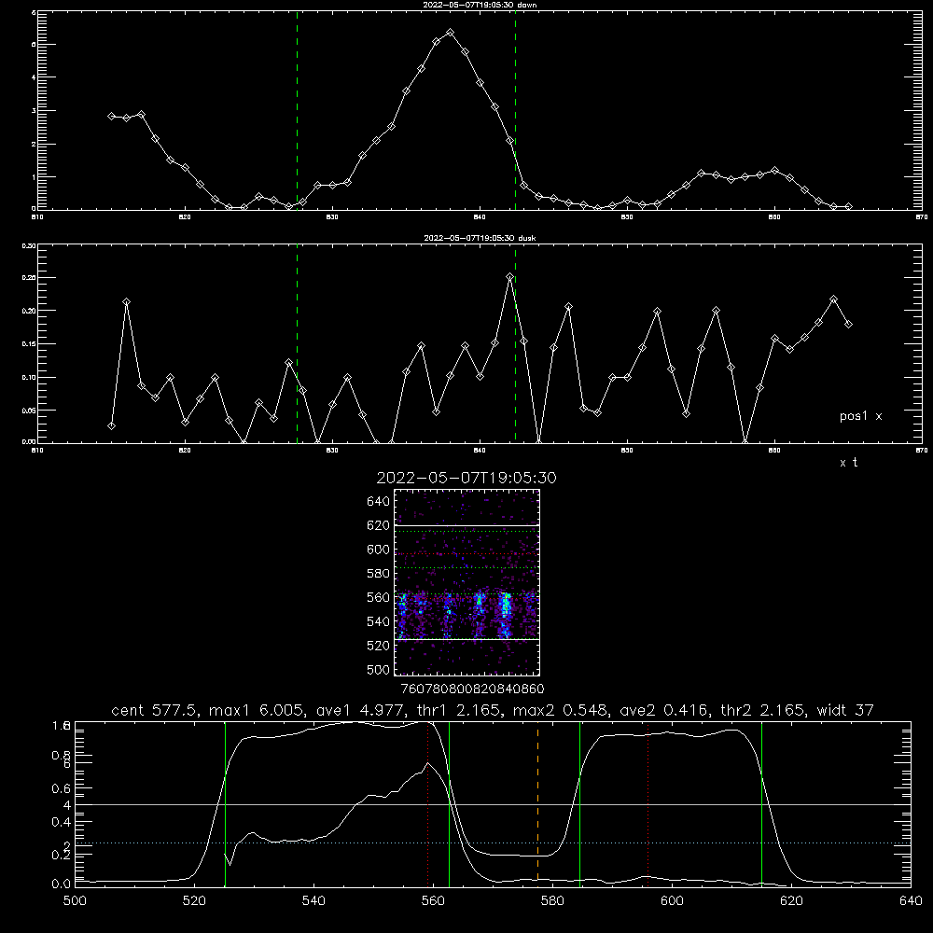Click the spectrogram y-axis label '580'
Screen dimensions: 933x933
tap(379, 574)
